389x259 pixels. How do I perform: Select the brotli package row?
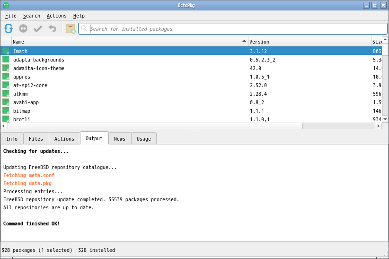coord(191,119)
